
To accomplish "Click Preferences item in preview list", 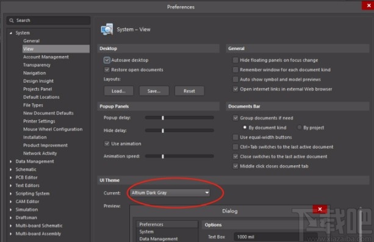I will point(167,224).
